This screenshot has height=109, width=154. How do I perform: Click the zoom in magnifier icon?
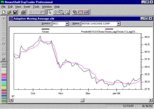pos(61,12)
